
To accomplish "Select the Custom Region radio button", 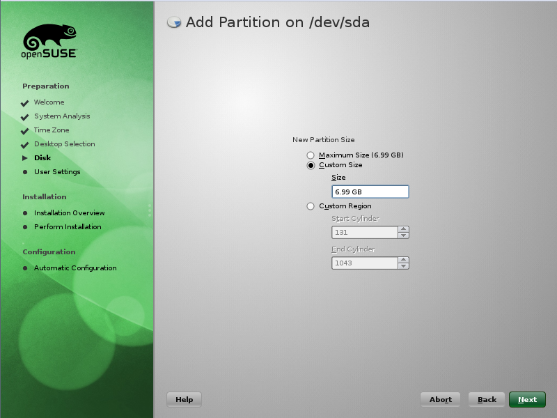I will click(x=311, y=206).
